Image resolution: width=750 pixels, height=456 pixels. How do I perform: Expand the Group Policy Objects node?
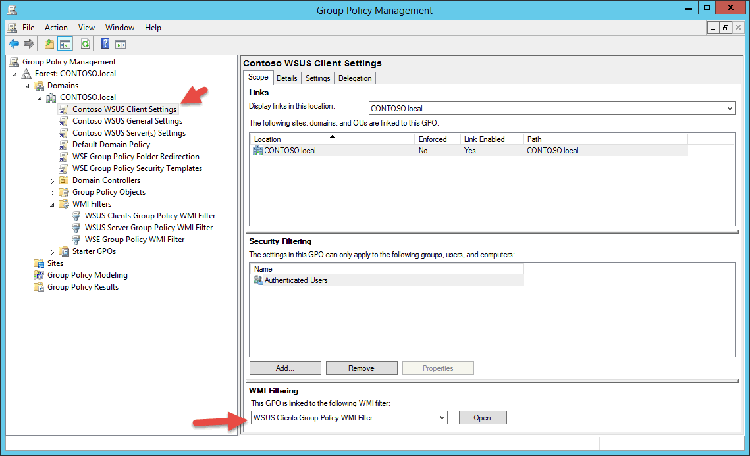(52, 193)
